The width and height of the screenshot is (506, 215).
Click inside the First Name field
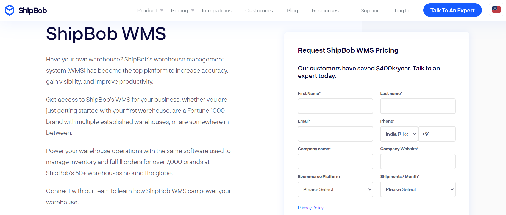click(x=335, y=106)
